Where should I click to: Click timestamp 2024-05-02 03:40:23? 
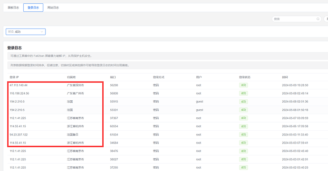[x=295, y=168]
